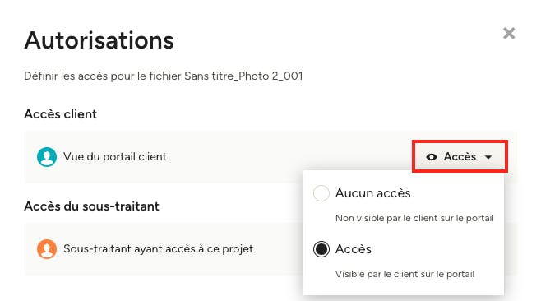Click the Accès client section heading
The height and width of the screenshot is (301, 541).
click(60, 114)
